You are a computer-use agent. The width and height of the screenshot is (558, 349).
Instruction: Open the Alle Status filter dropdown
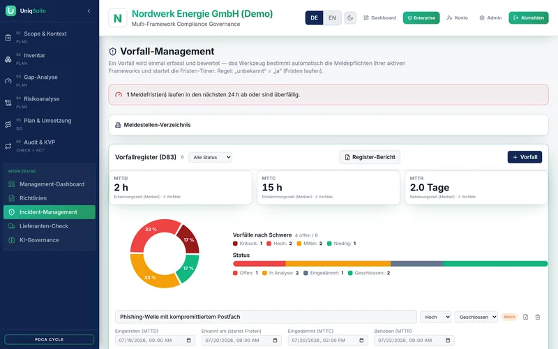point(211,157)
